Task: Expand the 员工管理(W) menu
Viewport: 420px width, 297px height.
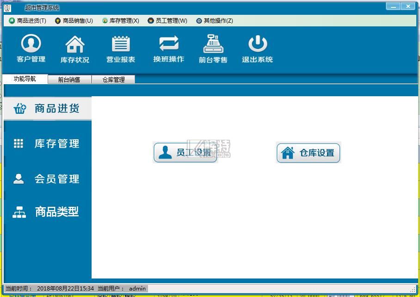Action: point(167,21)
